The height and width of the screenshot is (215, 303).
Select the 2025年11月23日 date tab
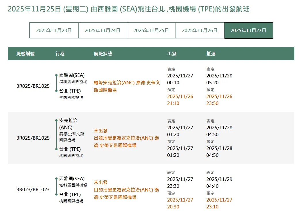click(54, 30)
